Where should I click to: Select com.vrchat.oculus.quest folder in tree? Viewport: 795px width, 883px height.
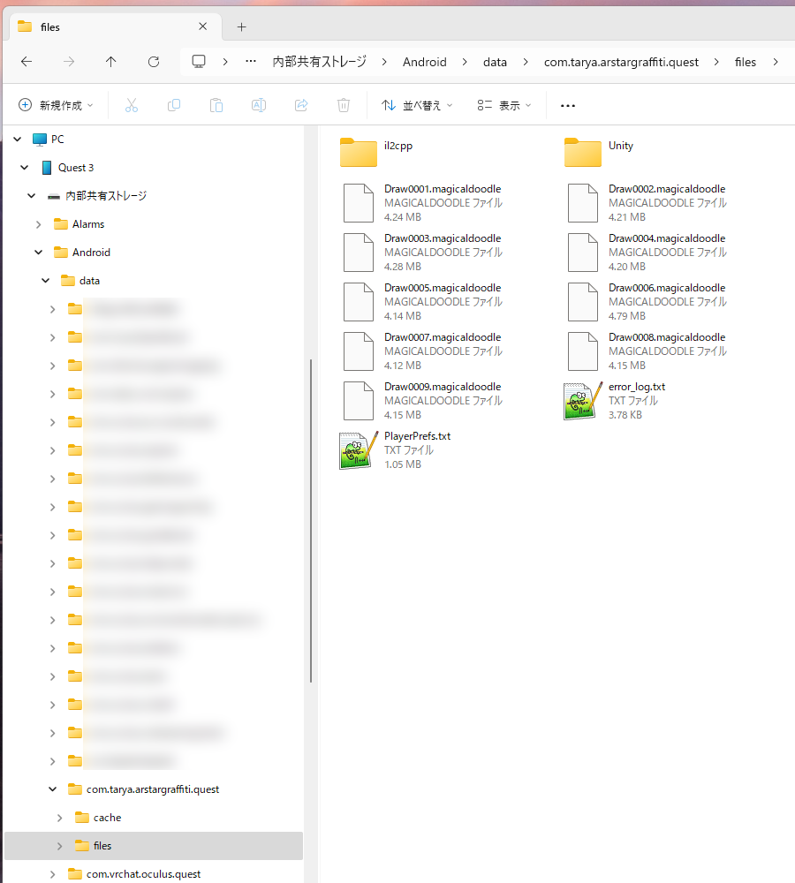143,874
